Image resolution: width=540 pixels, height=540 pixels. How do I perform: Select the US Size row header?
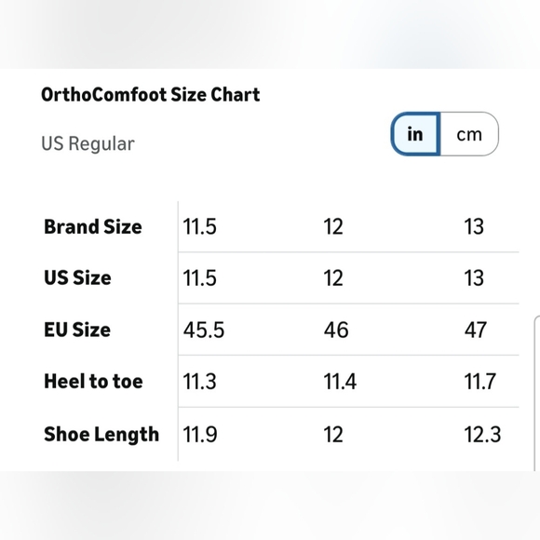coord(77,278)
